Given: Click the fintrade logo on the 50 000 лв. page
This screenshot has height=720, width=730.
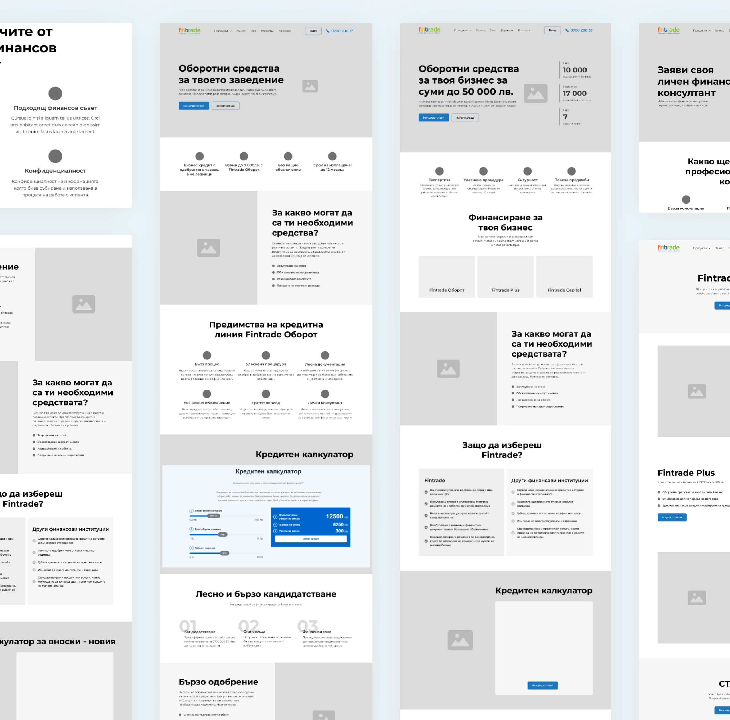Looking at the screenshot, I should [x=429, y=30].
